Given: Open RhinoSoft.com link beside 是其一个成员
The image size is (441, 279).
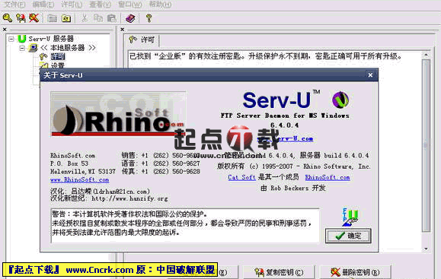Looking at the screenshot, I should click(x=328, y=177).
